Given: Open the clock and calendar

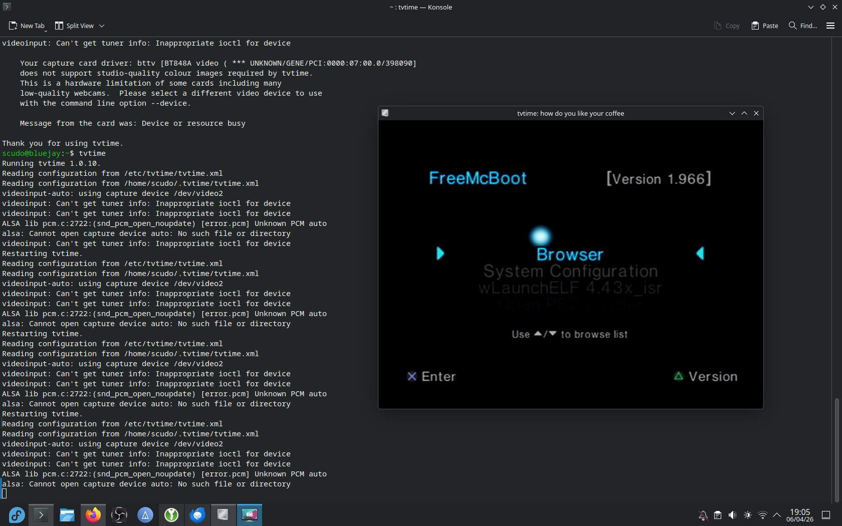Looking at the screenshot, I should (800, 515).
